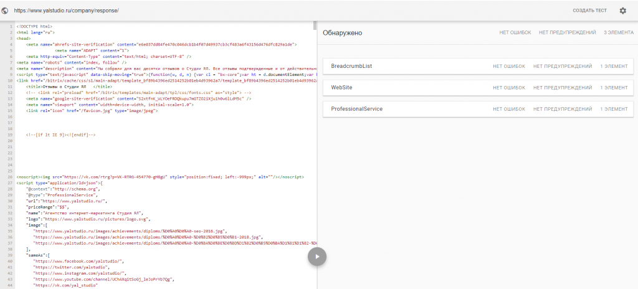Open settings via the gear icon

pyautogui.click(x=622, y=11)
